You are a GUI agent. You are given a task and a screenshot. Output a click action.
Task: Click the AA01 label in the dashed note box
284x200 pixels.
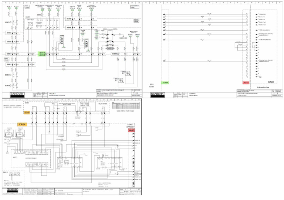[x=6, y=172]
